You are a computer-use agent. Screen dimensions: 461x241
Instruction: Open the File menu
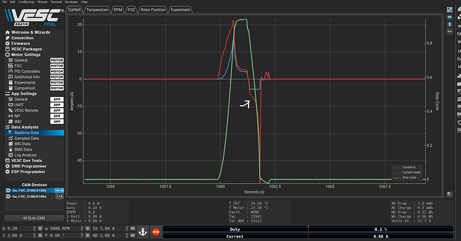coord(5,2)
